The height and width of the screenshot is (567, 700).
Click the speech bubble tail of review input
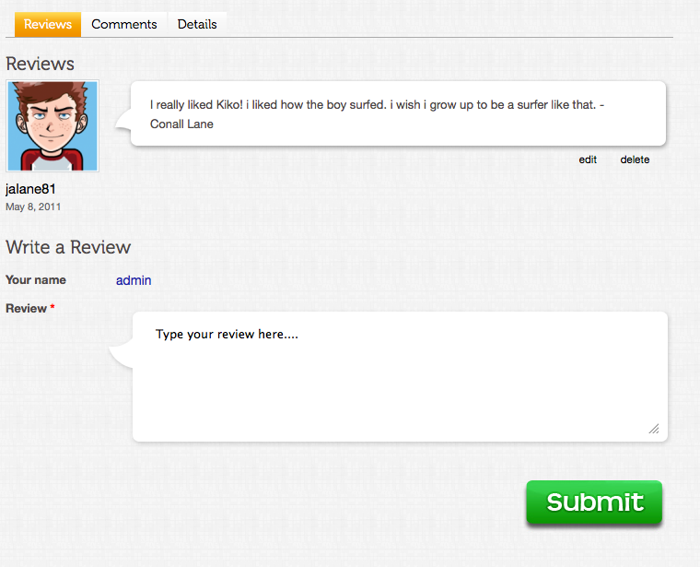tap(121, 354)
